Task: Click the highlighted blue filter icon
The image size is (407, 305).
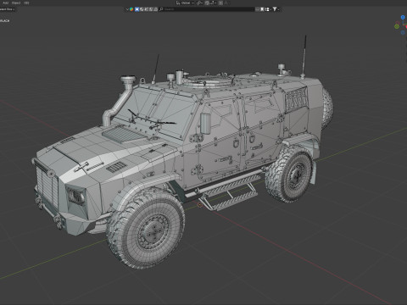Action: [137, 9]
